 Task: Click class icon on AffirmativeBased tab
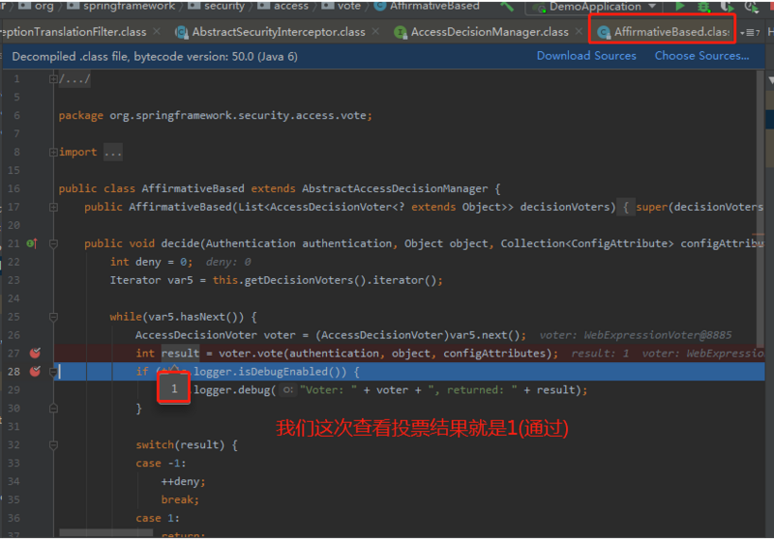(603, 33)
